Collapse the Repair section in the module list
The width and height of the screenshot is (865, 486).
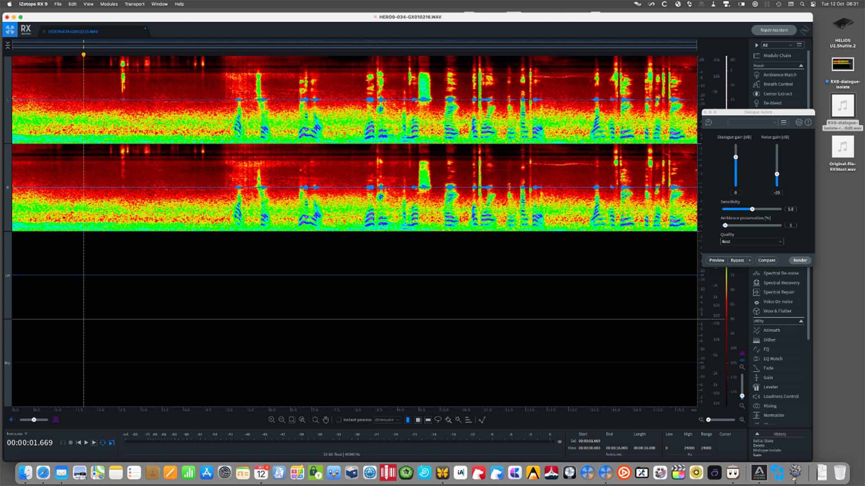click(x=801, y=65)
